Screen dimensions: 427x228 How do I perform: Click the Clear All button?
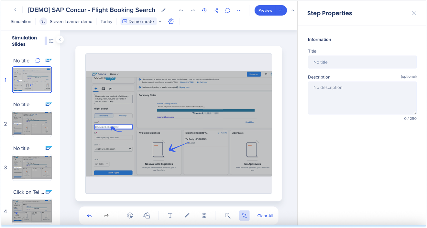coord(265,216)
